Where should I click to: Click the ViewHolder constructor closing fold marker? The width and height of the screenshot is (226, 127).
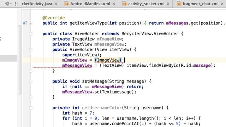point(31,71)
